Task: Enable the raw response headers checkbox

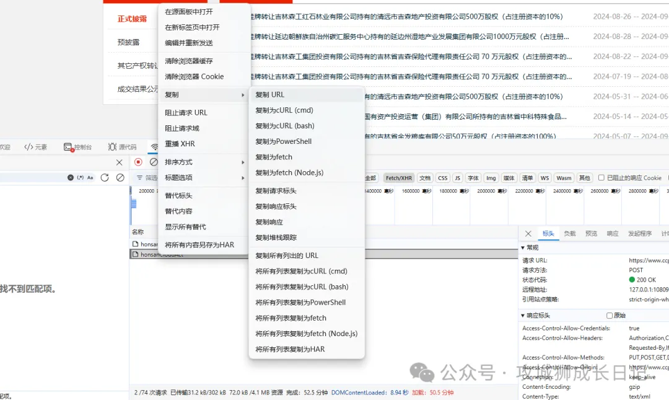Action: [610, 316]
